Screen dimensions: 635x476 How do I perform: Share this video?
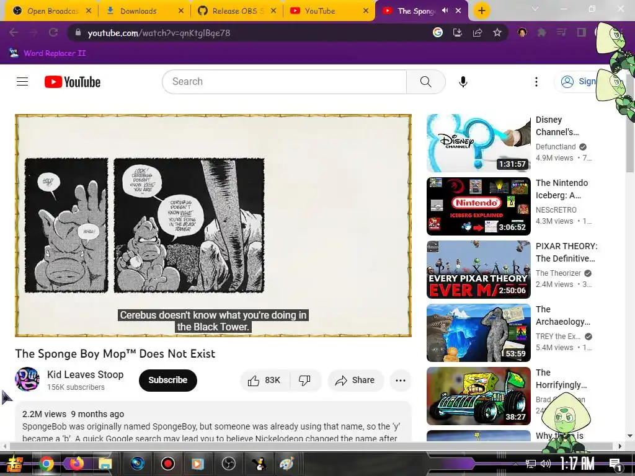pyautogui.click(x=355, y=380)
